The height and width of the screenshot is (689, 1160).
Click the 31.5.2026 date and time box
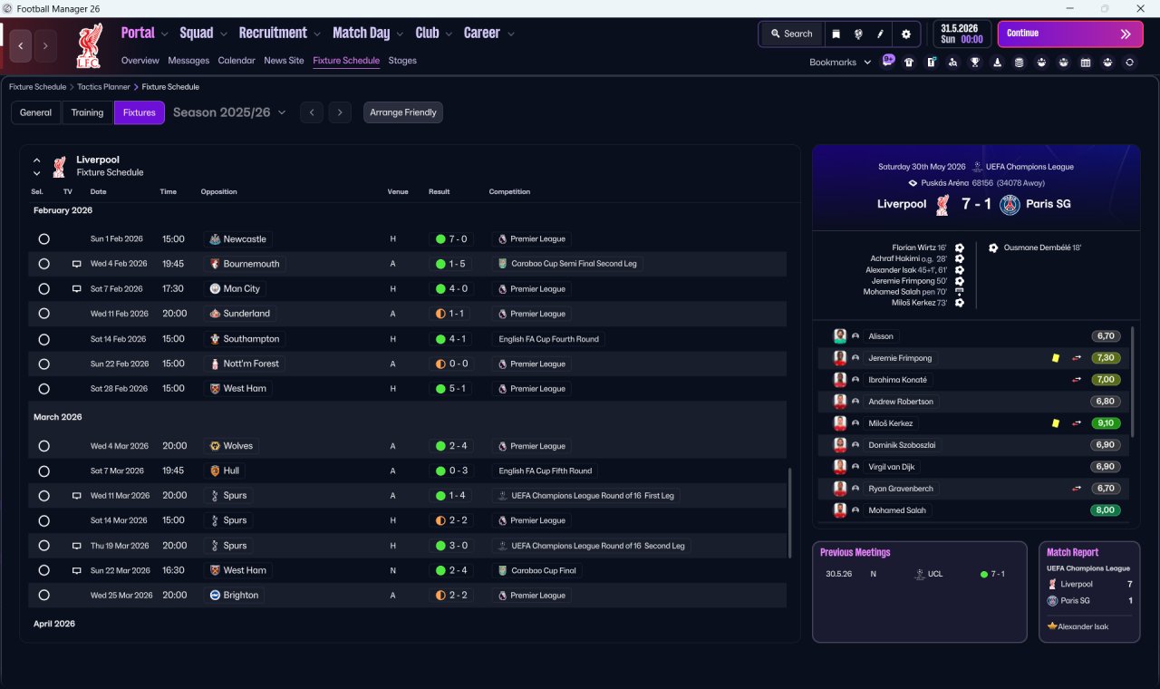tap(962, 34)
